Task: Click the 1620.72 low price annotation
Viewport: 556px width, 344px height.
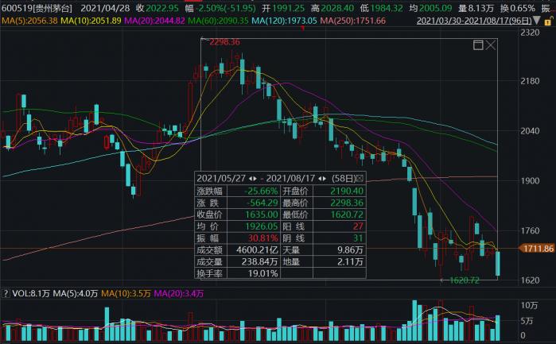Action: [x=465, y=280]
